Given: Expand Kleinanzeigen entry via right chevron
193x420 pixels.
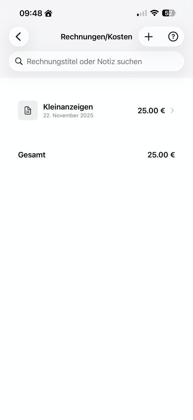Looking at the screenshot, I should [172, 111].
